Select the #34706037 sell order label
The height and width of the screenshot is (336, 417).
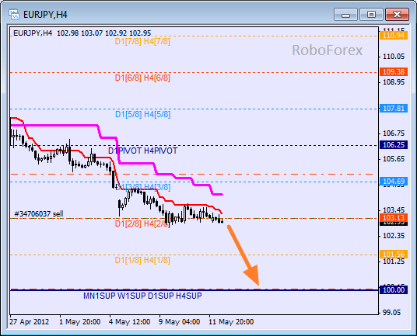click(x=39, y=213)
